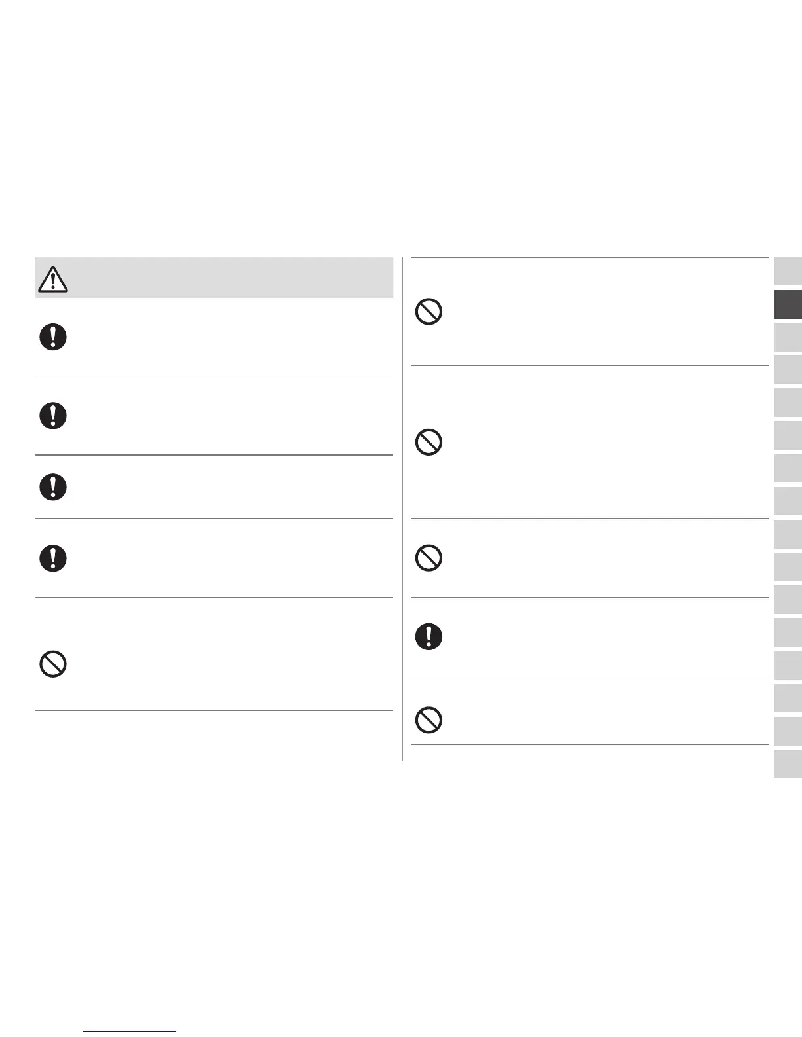Select the last prohibition icon in right column
Image resolution: width=802 pixels, height=1037 pixels.
429,720
